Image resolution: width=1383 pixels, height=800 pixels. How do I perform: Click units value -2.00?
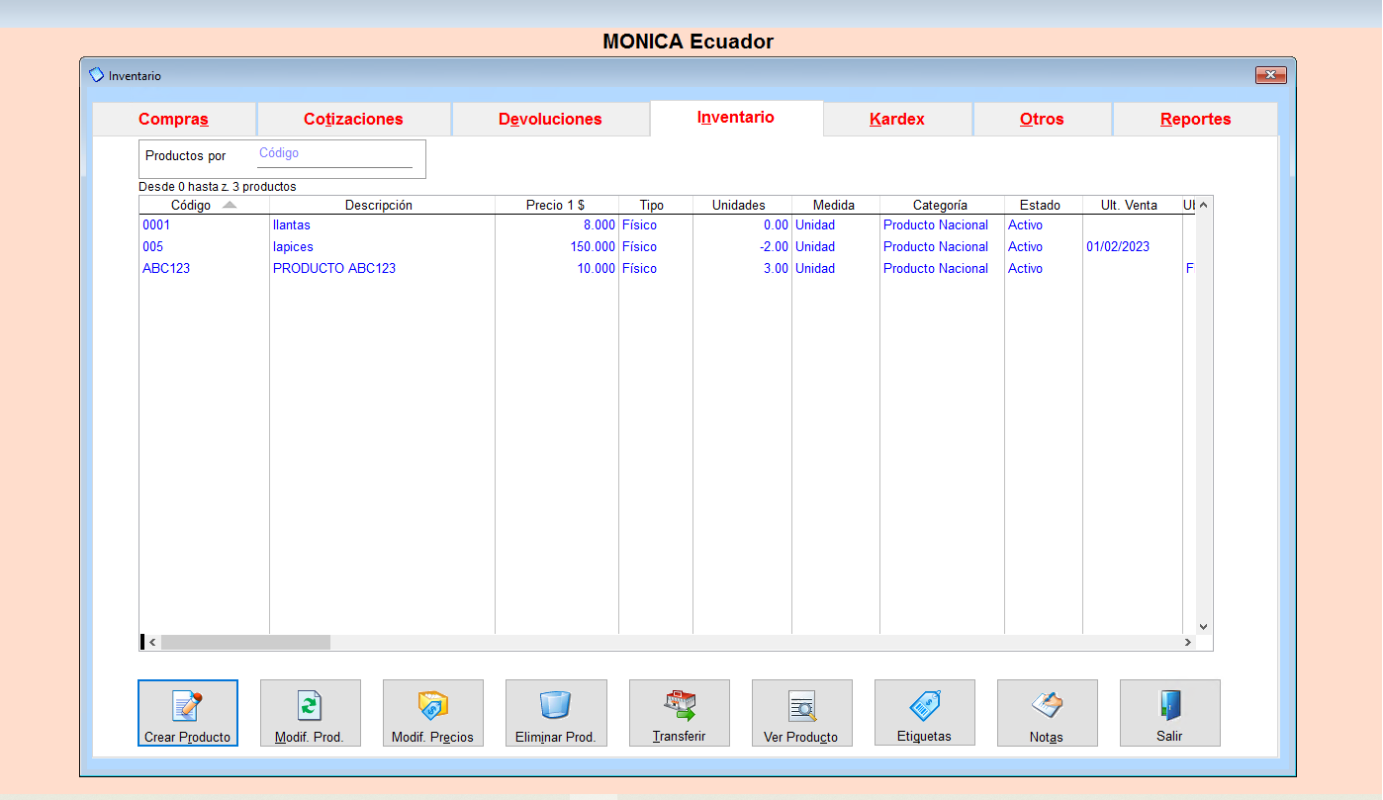[x=742, y=247]
